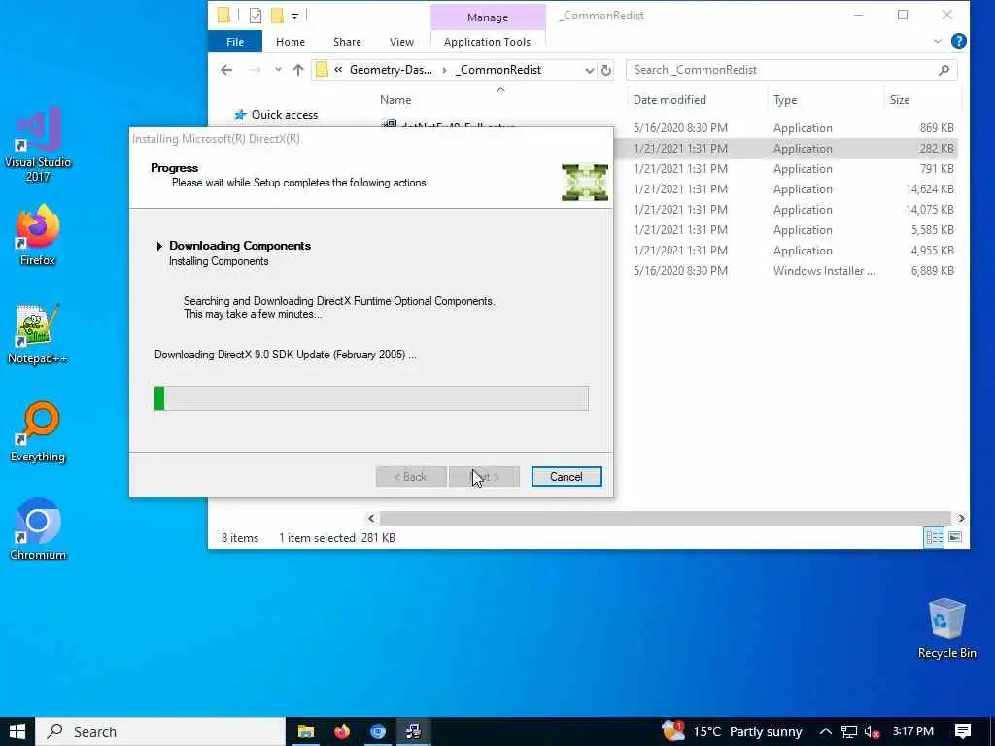Expand the Explorer ribbon chevron
This screenshot has height=746, width=995.
pyautogui.click(x=938, y=41)
